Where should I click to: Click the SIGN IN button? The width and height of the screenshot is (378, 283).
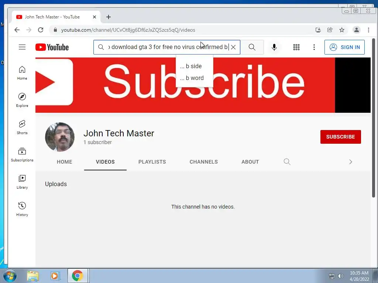click(x=344, y=47)
